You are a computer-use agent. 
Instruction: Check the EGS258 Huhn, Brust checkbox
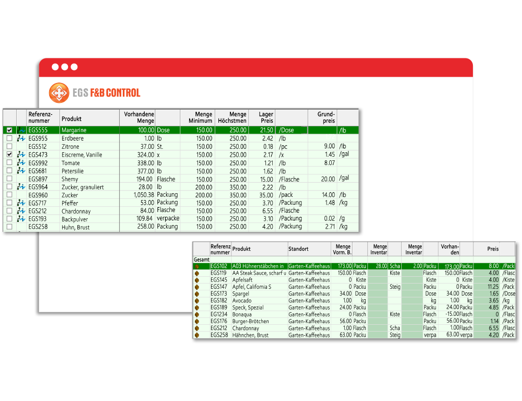point(9,227)
